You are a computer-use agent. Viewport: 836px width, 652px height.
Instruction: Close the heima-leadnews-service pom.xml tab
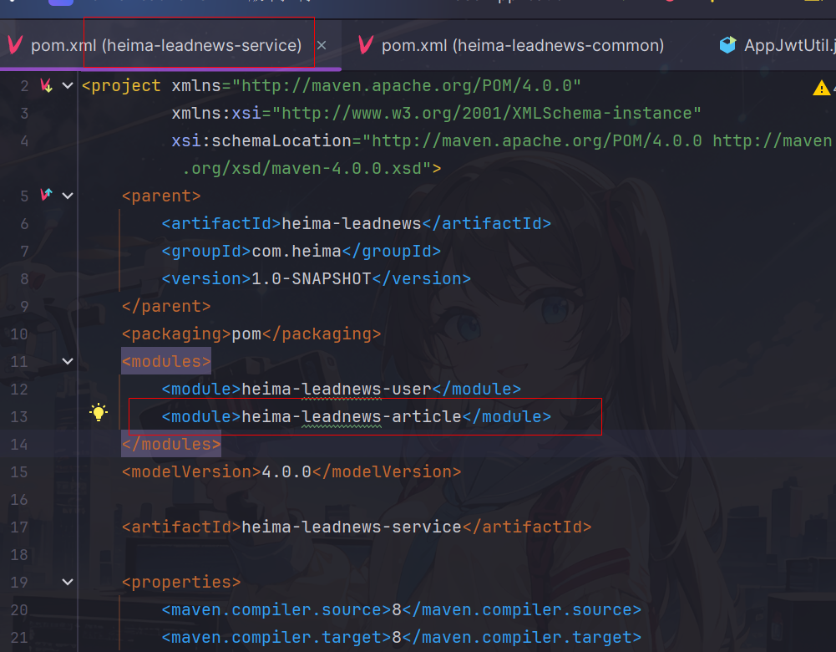[322, 46]
